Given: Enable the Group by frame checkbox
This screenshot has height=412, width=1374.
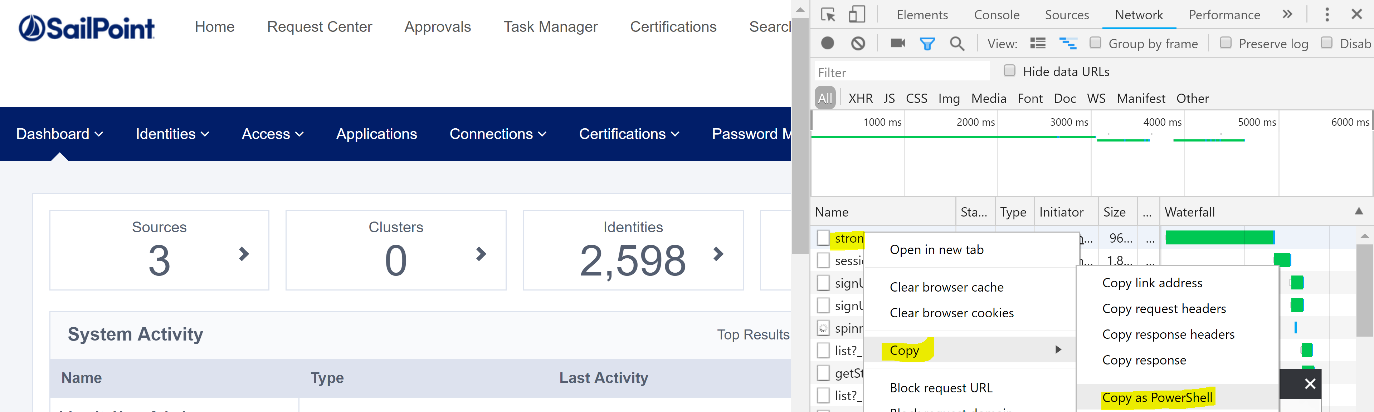Looking at the screenshot, I should [1095, 43].
